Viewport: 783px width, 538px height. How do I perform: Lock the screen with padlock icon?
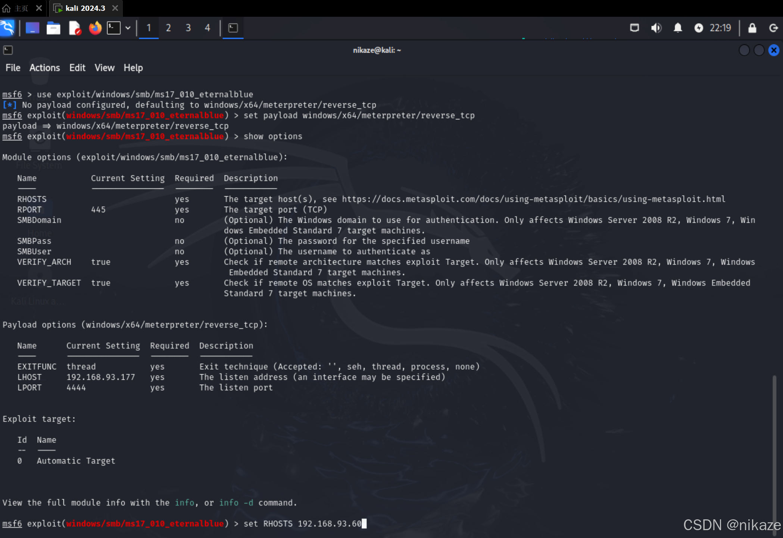752,28
